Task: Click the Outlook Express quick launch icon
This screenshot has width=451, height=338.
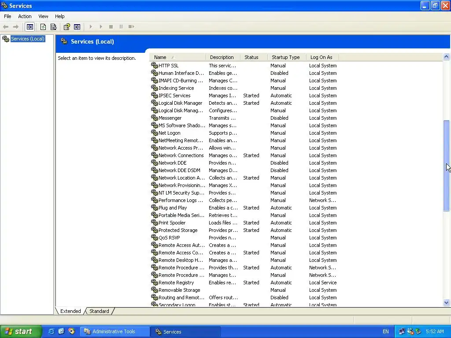Action: [61, 331]
